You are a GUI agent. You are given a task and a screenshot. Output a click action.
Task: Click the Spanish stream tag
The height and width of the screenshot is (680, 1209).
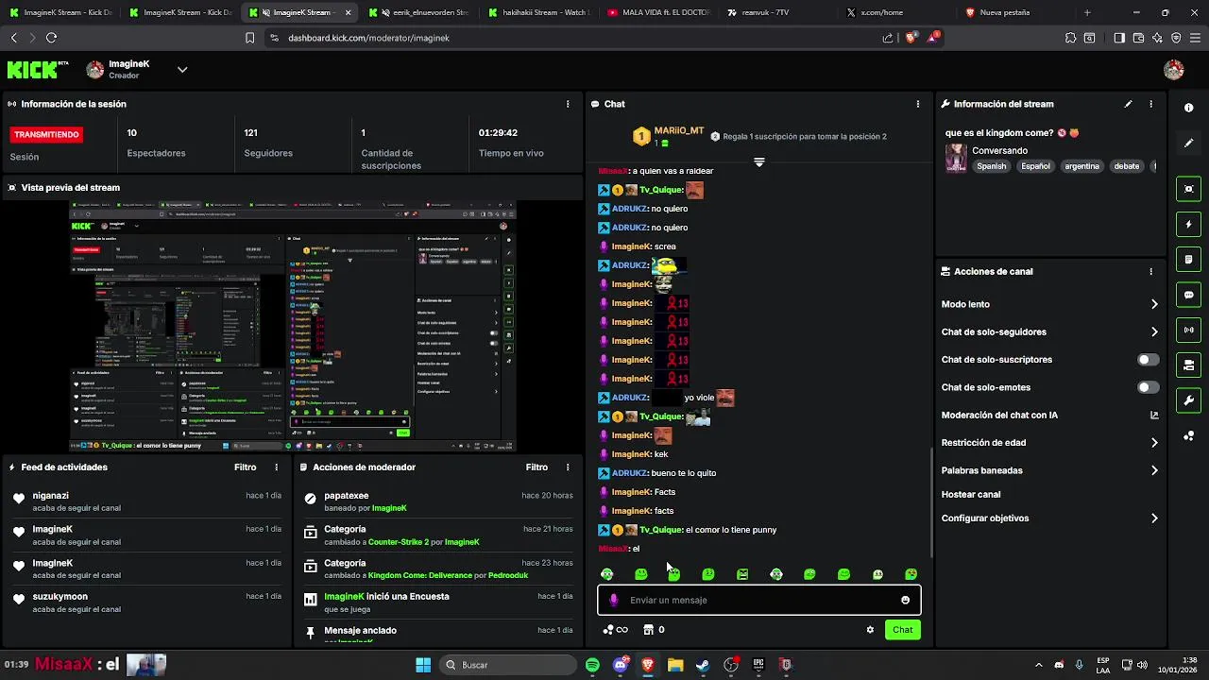coord(992,166)
